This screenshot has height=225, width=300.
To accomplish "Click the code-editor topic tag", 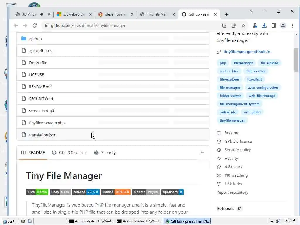I will tap(229, 71).
